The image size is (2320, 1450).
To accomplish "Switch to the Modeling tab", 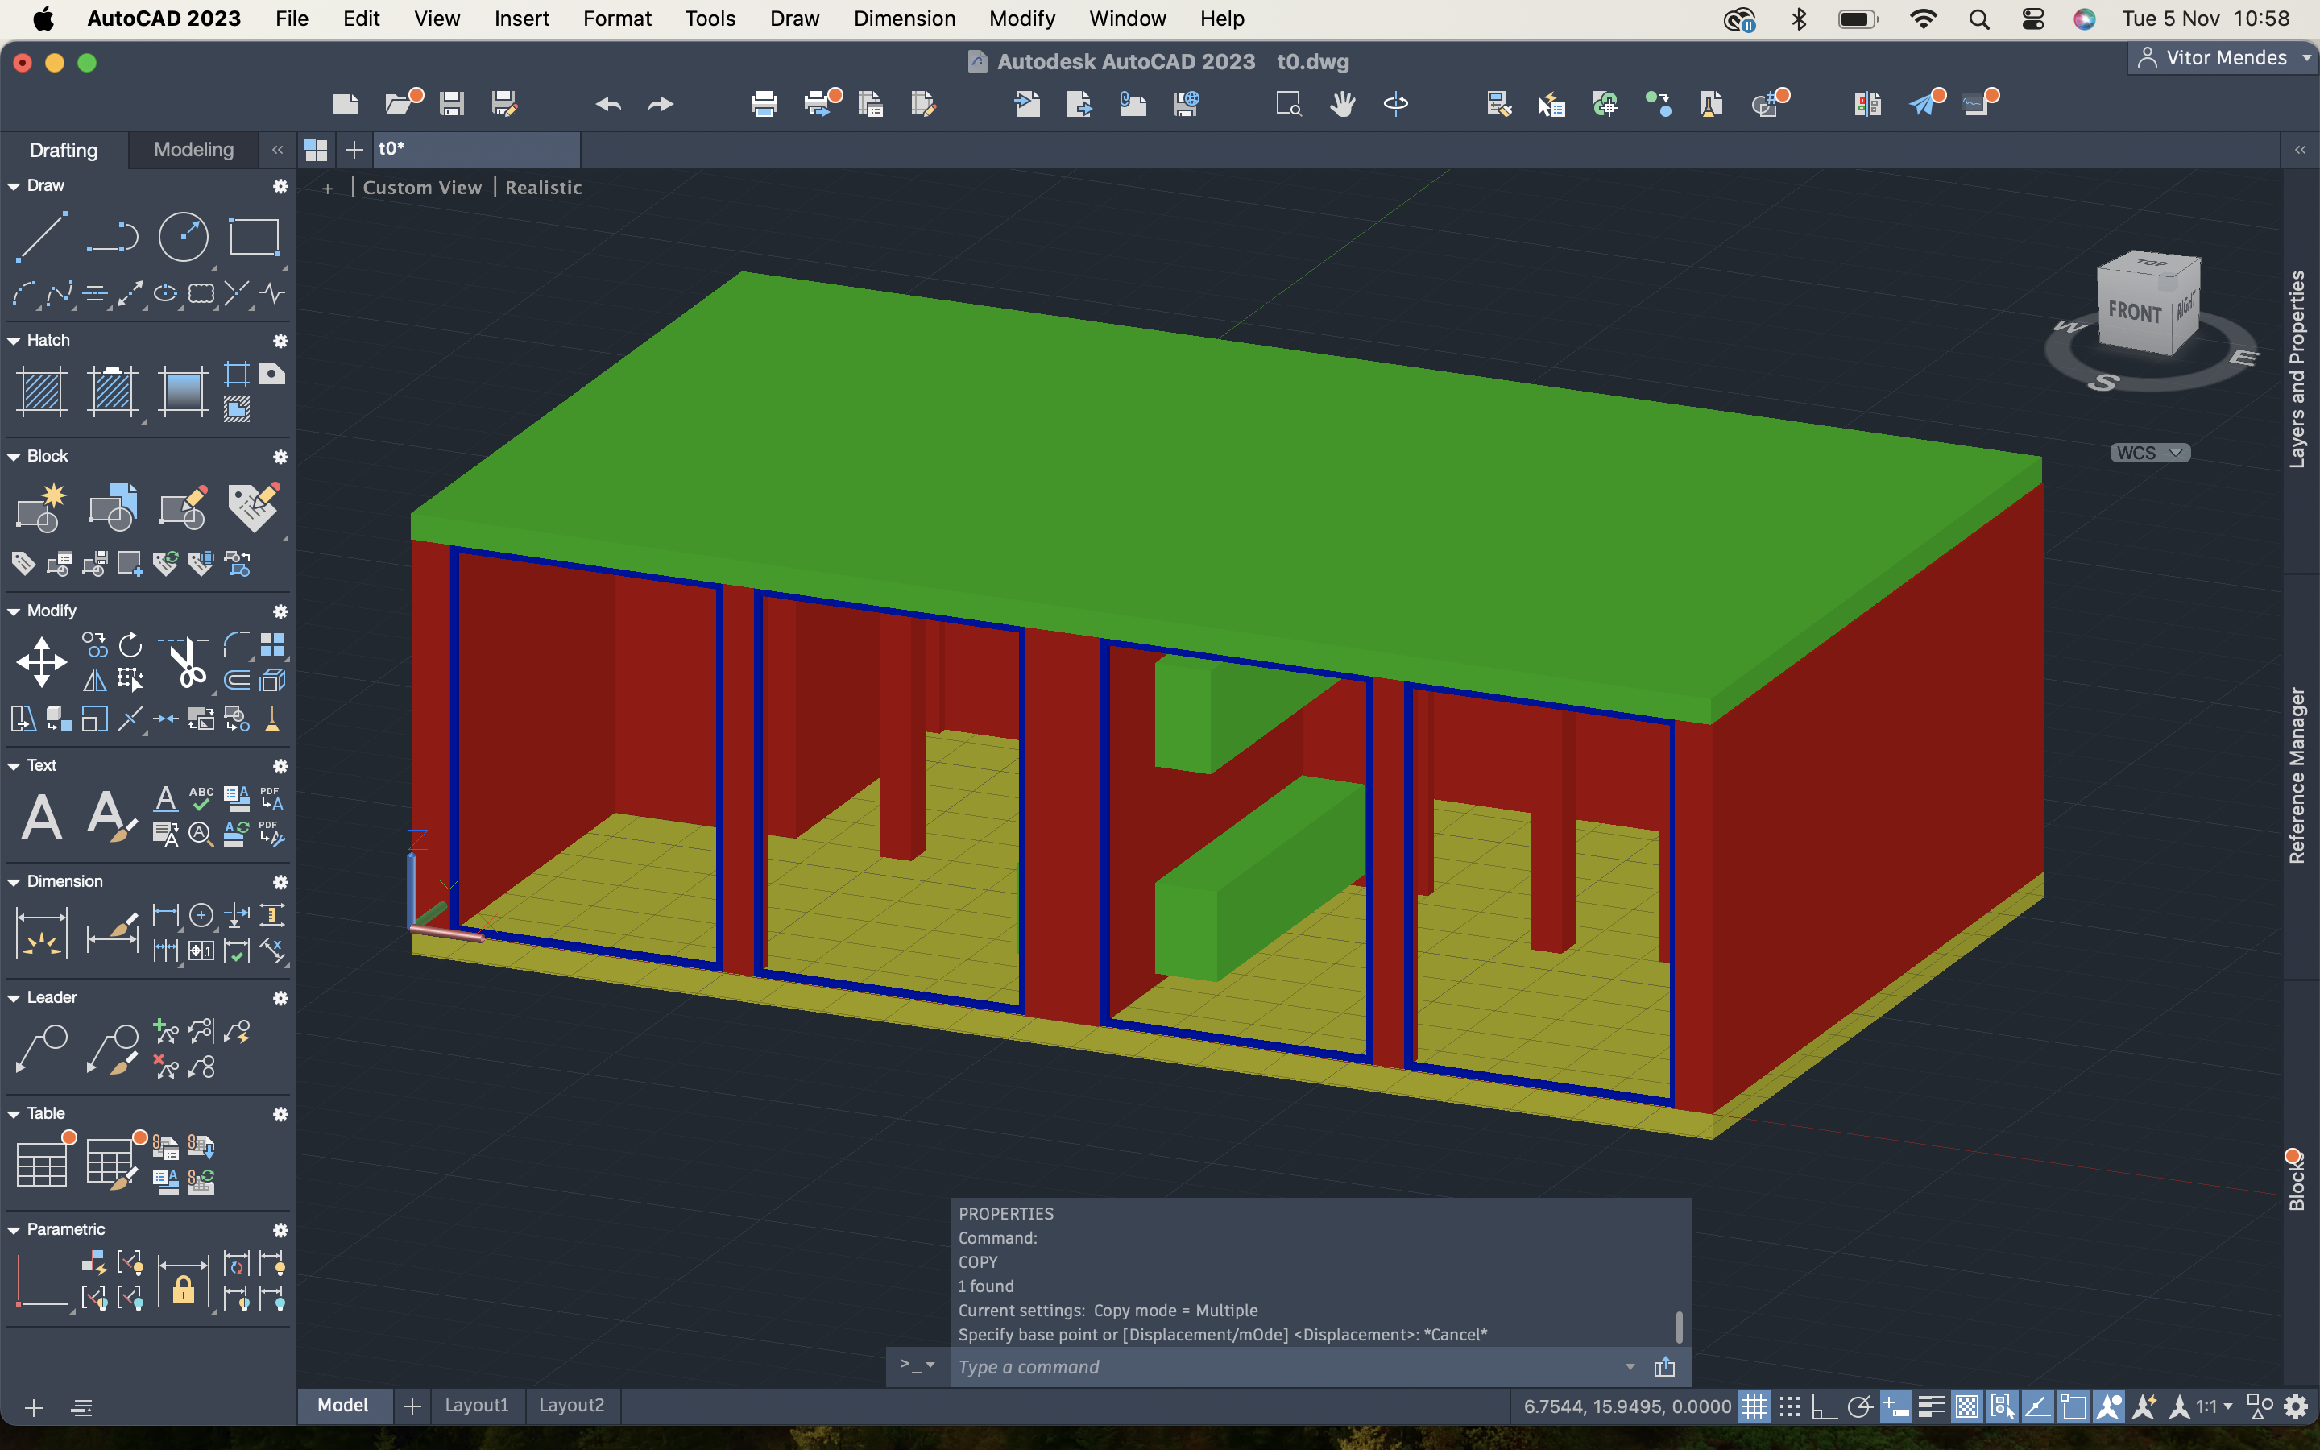I will click(193, 150).
